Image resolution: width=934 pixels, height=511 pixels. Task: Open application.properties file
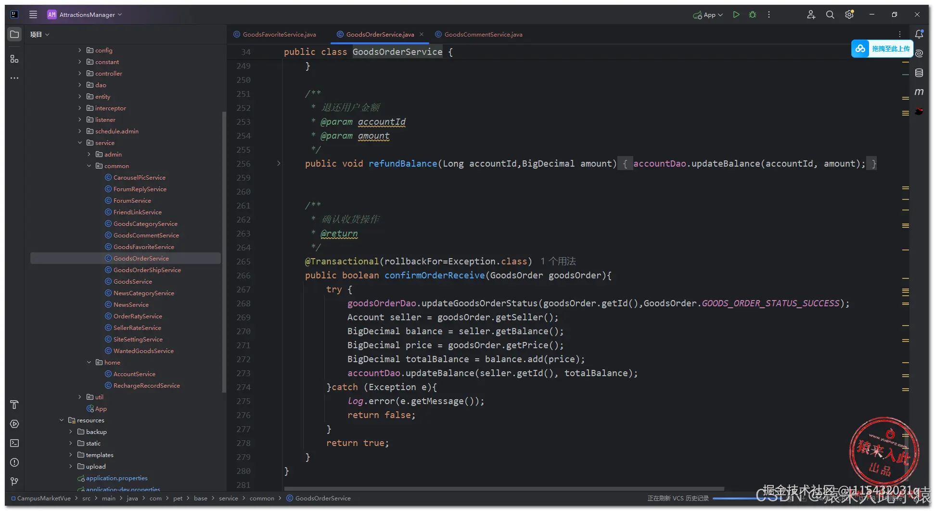point(117,478)
